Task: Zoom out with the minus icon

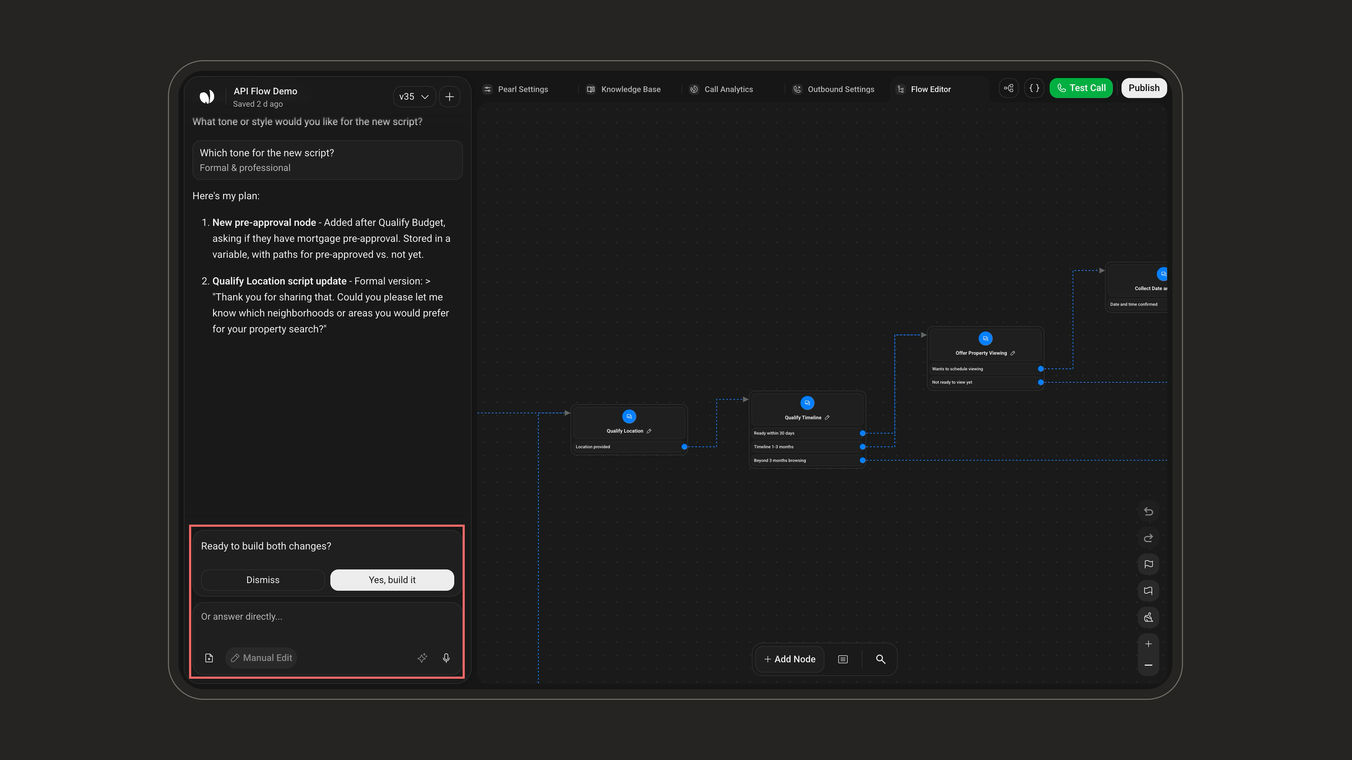Action: tap(1148, 665)
